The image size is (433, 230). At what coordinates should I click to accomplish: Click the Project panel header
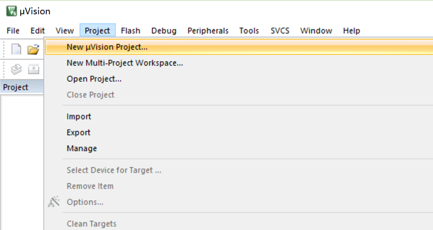tap(22, 87)
